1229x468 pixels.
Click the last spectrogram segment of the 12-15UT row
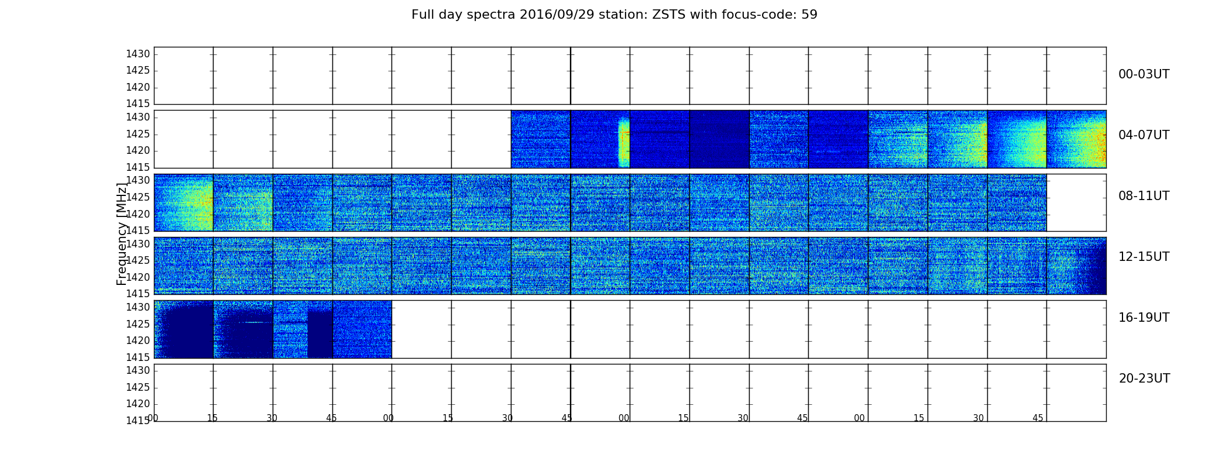point(1076,266)
